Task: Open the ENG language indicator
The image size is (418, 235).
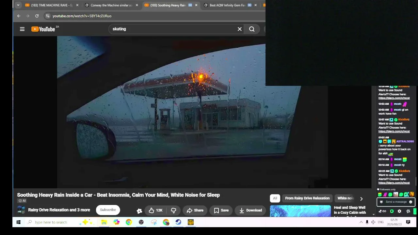Action: [380, 222]
